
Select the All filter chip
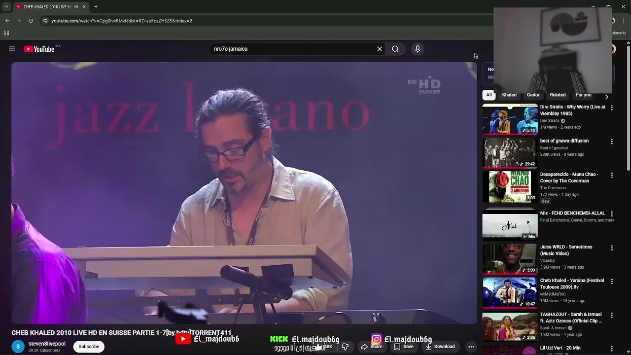tap(489, 95)
